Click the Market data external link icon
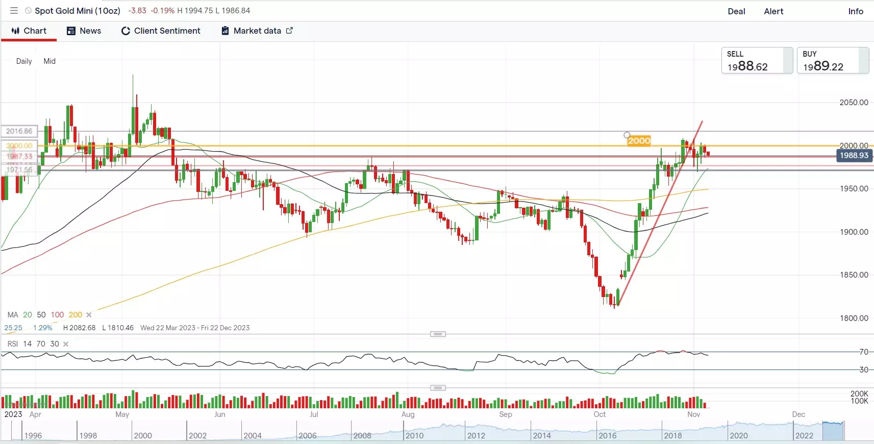 click(x=289, y=31)
